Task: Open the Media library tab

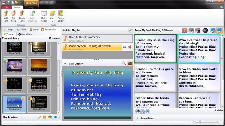Action: (x=21, y=29)
